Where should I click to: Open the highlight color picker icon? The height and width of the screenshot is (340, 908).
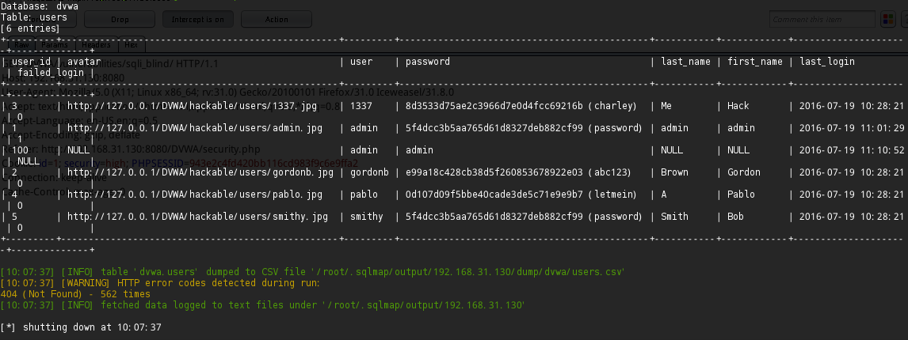point(887,19)
